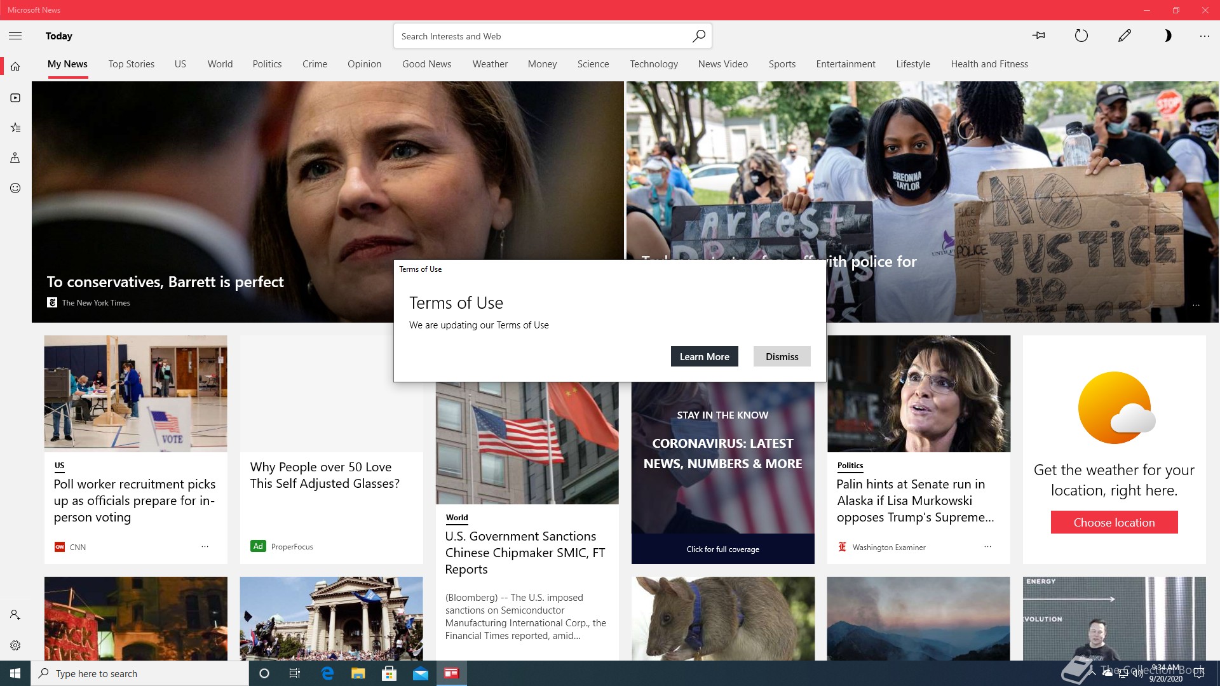Open Interests star icon in sidebar

point(15,128)
